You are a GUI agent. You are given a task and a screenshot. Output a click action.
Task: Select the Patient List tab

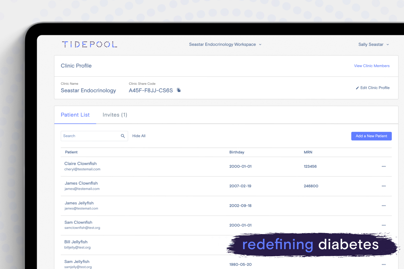75,115
